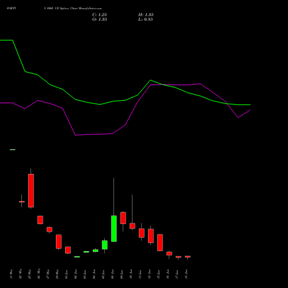Select the red 26 May candlestick
288x288 pixels.
40,220
